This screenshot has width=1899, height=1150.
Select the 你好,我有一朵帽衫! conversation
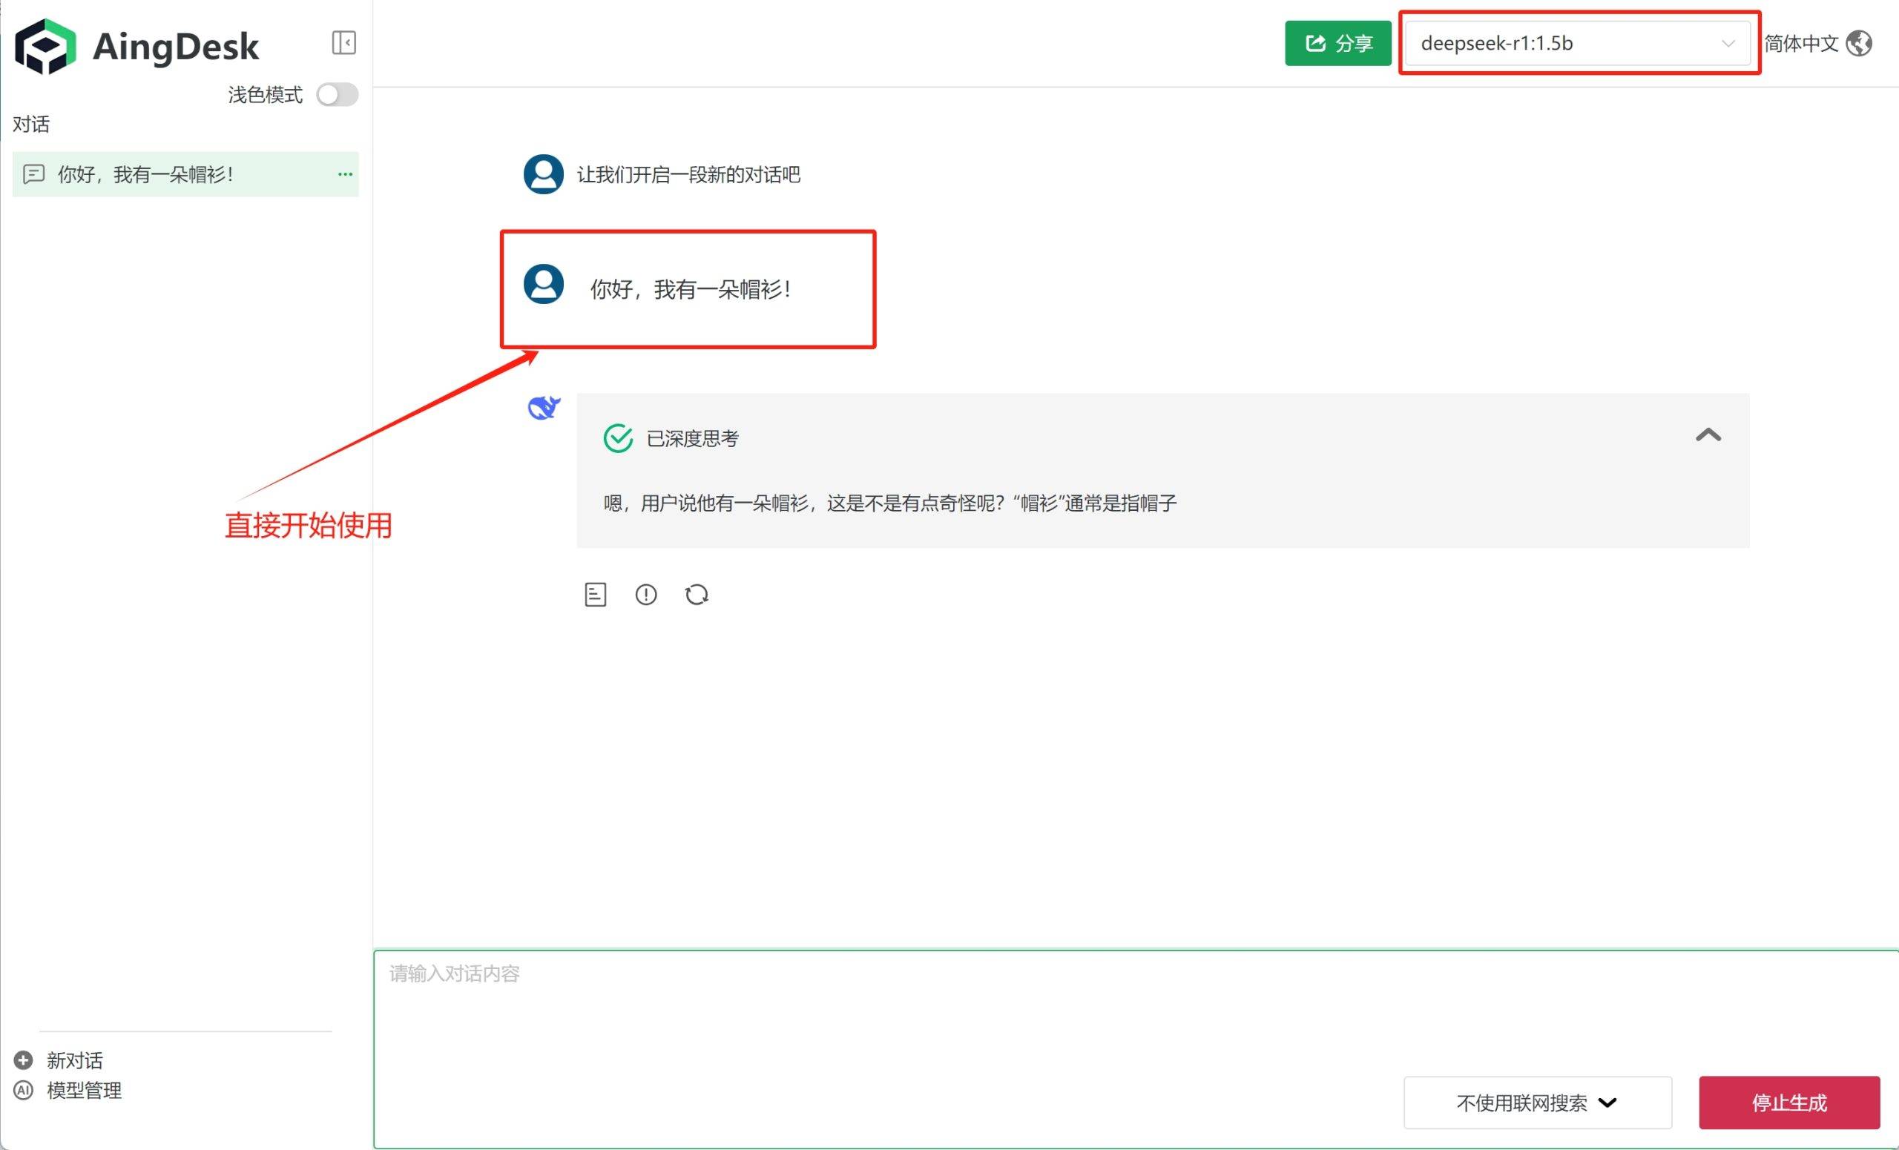146,175
